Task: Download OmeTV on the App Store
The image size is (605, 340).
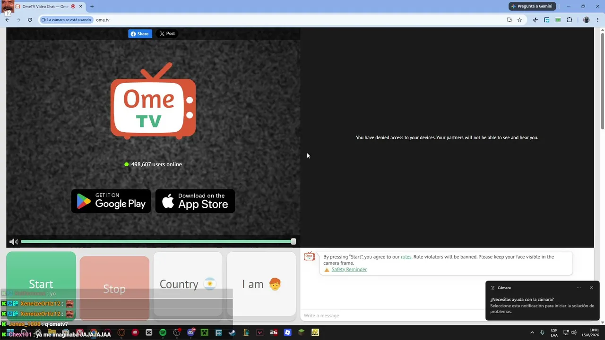Action: [195, 201]
